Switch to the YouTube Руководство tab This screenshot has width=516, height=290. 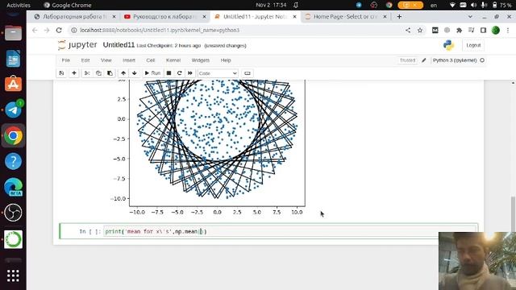coord(165,16)
